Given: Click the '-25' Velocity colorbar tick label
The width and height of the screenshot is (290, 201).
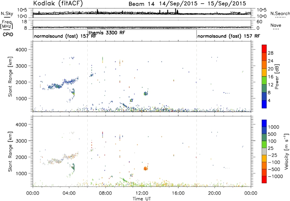Looking at the screenshot, I should coord(273,155).
